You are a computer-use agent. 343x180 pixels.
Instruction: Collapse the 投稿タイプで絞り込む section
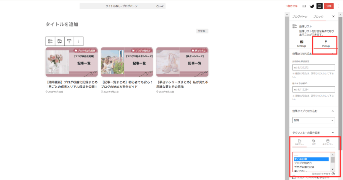[333, 111]
